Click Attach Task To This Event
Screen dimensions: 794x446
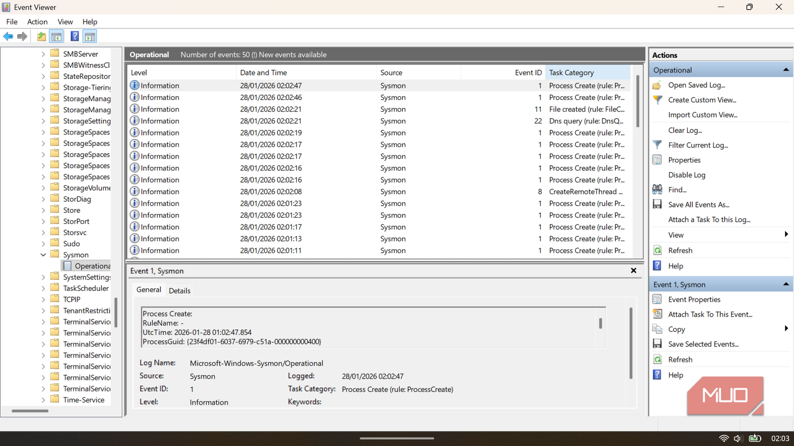pyautogui.click(x=710, y=314)
